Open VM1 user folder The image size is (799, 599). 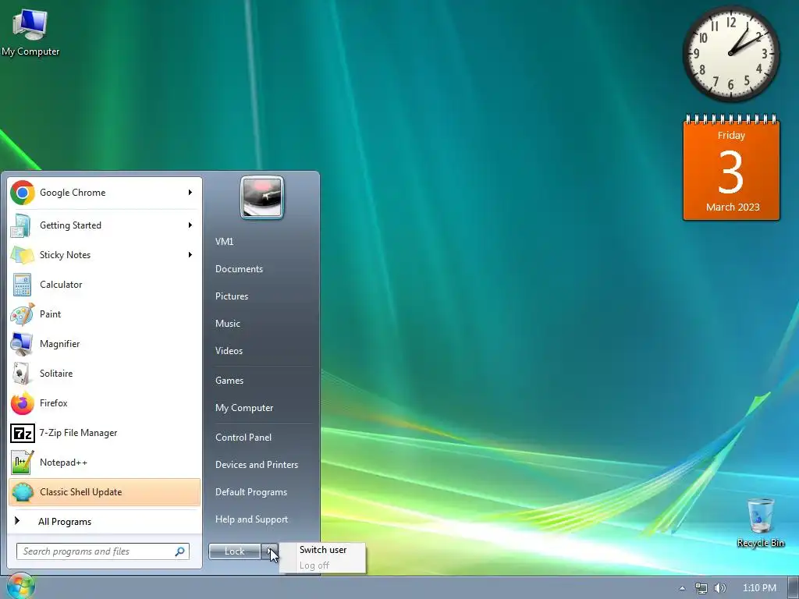point(224,242)
